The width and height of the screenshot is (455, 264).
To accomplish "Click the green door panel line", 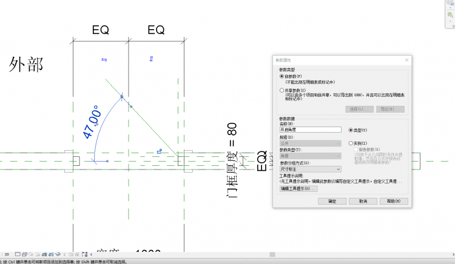I will tap(141, 118).
